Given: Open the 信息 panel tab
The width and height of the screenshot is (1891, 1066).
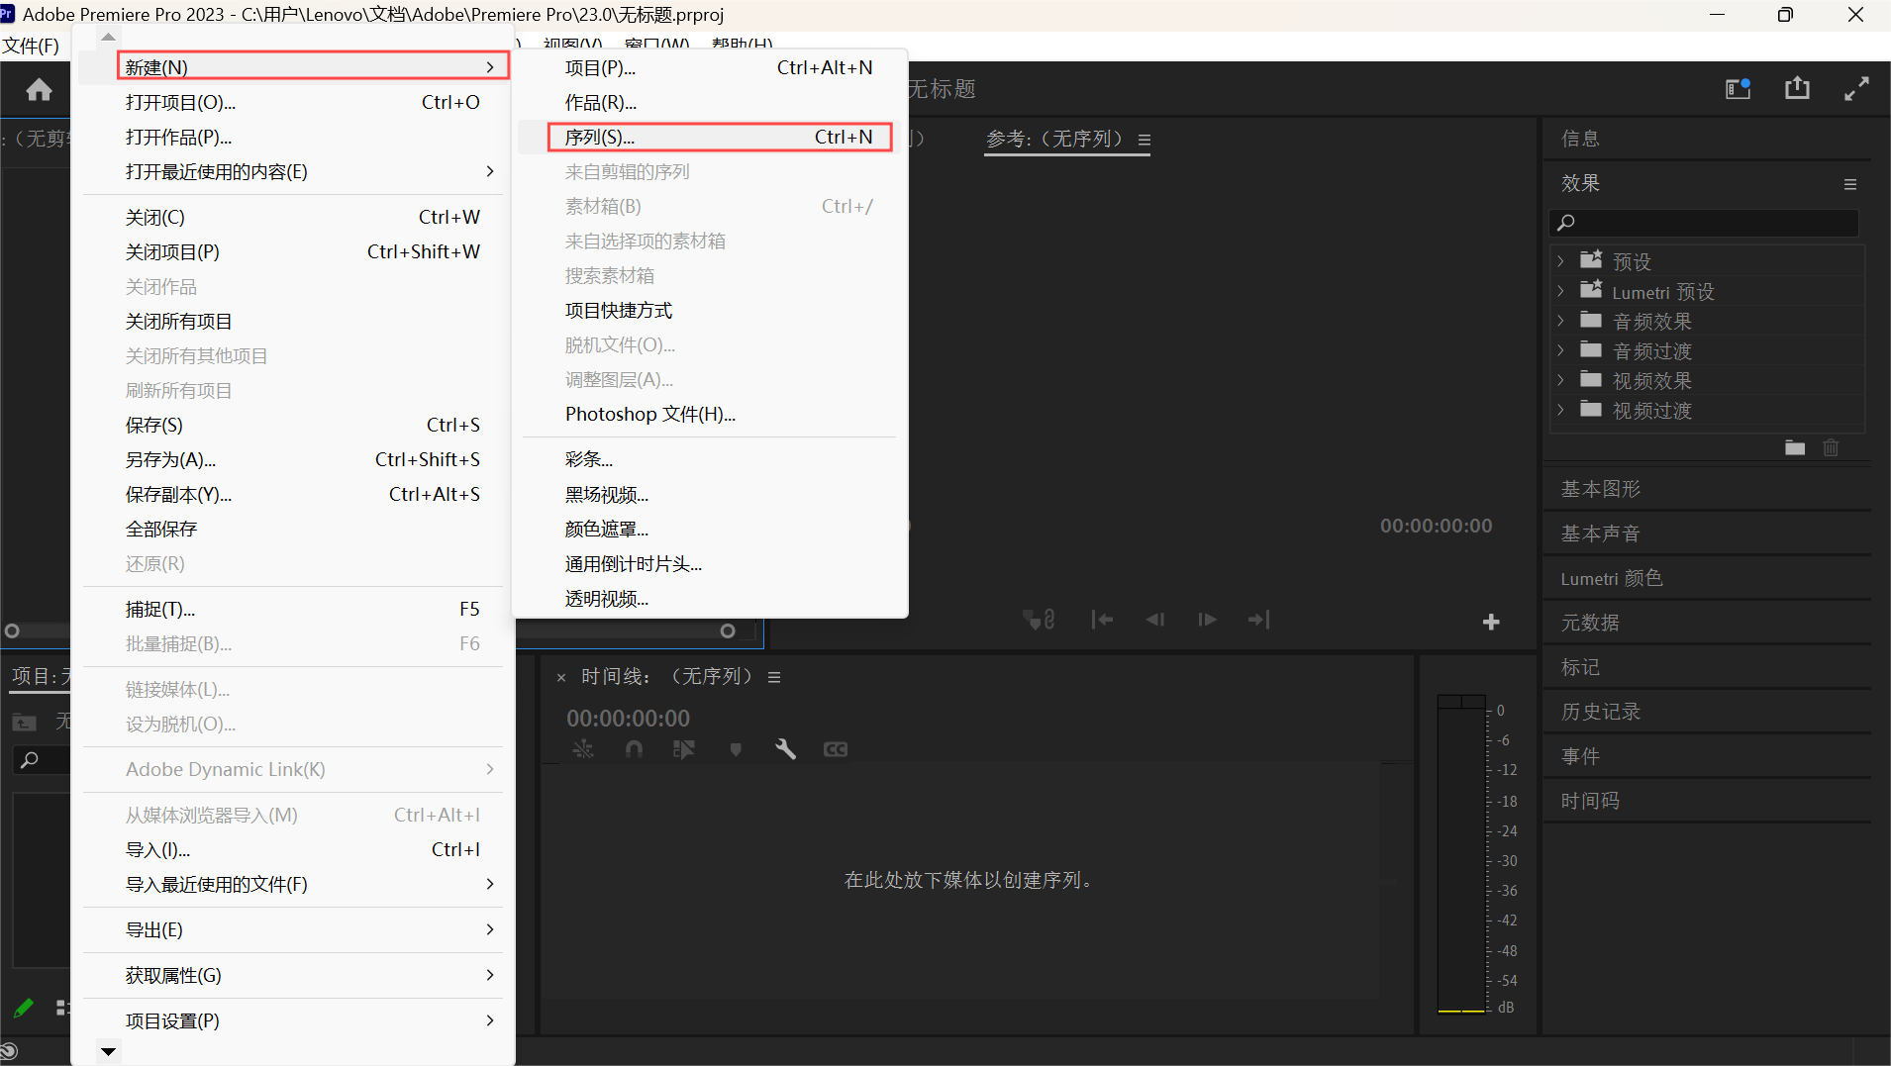Looking at the screenshot, I should tap(1580, 139).
